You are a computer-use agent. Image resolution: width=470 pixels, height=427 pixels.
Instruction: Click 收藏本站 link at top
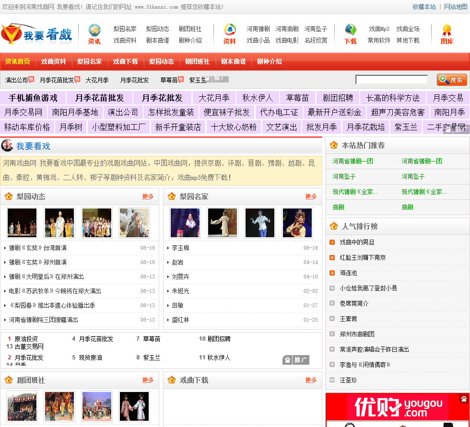(x=424, y=7)
